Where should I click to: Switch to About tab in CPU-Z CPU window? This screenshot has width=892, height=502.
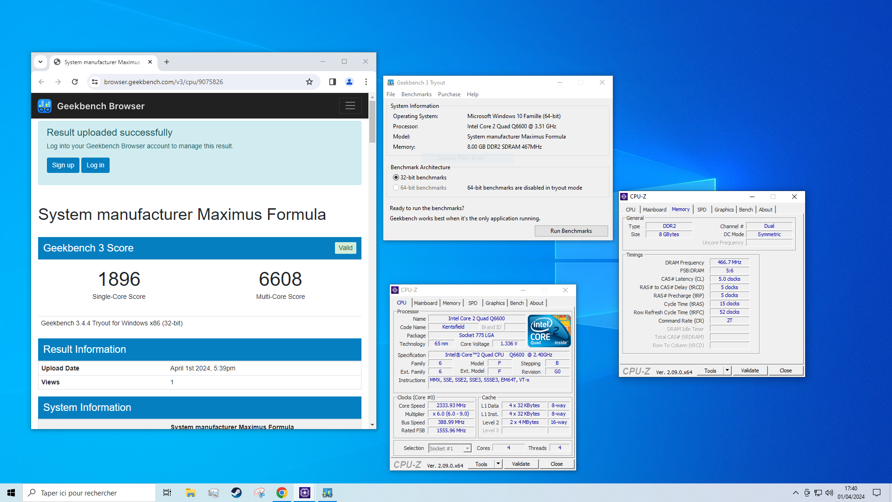click(537, 303)
